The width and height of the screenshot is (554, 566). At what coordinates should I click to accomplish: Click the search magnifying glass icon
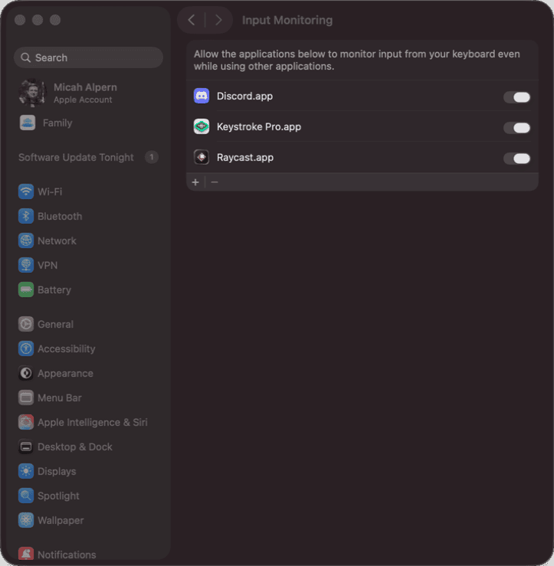click(x=25, y=57)
